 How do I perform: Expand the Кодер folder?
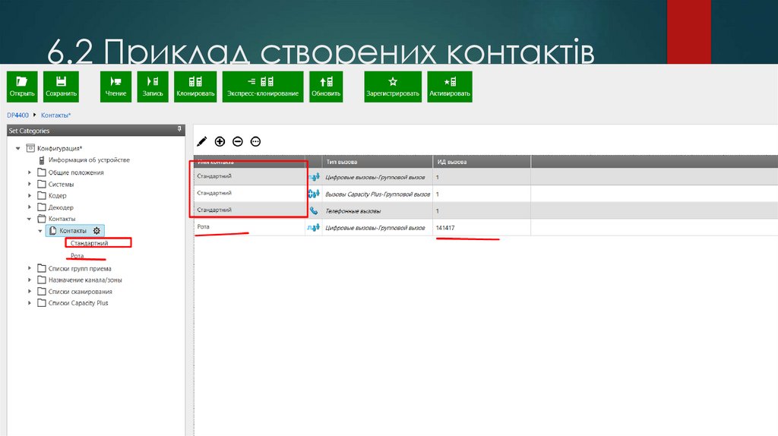(30, 195)
